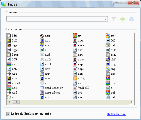Select the application extension entry

click(x=52, y=88)
